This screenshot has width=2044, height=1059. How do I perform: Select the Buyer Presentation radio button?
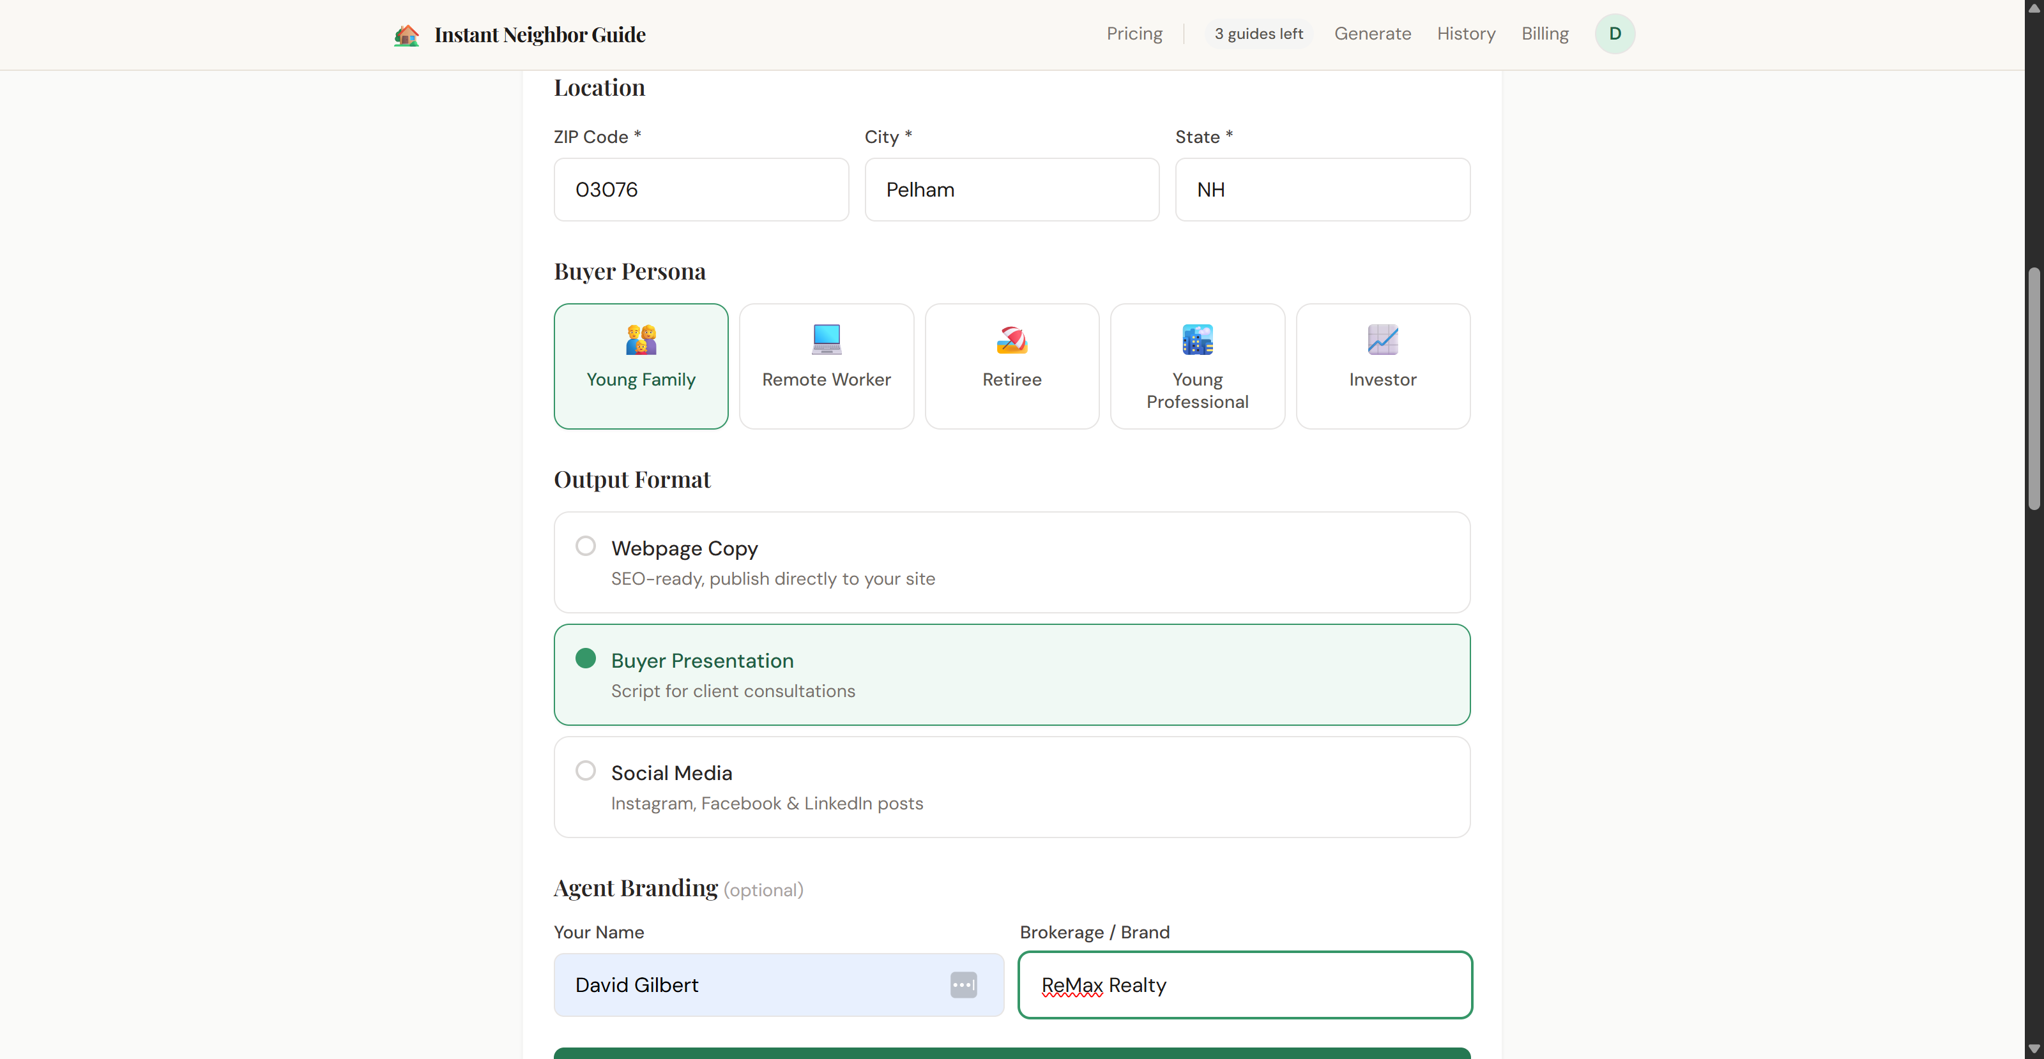pyautogui.click(x=586, y=658)
